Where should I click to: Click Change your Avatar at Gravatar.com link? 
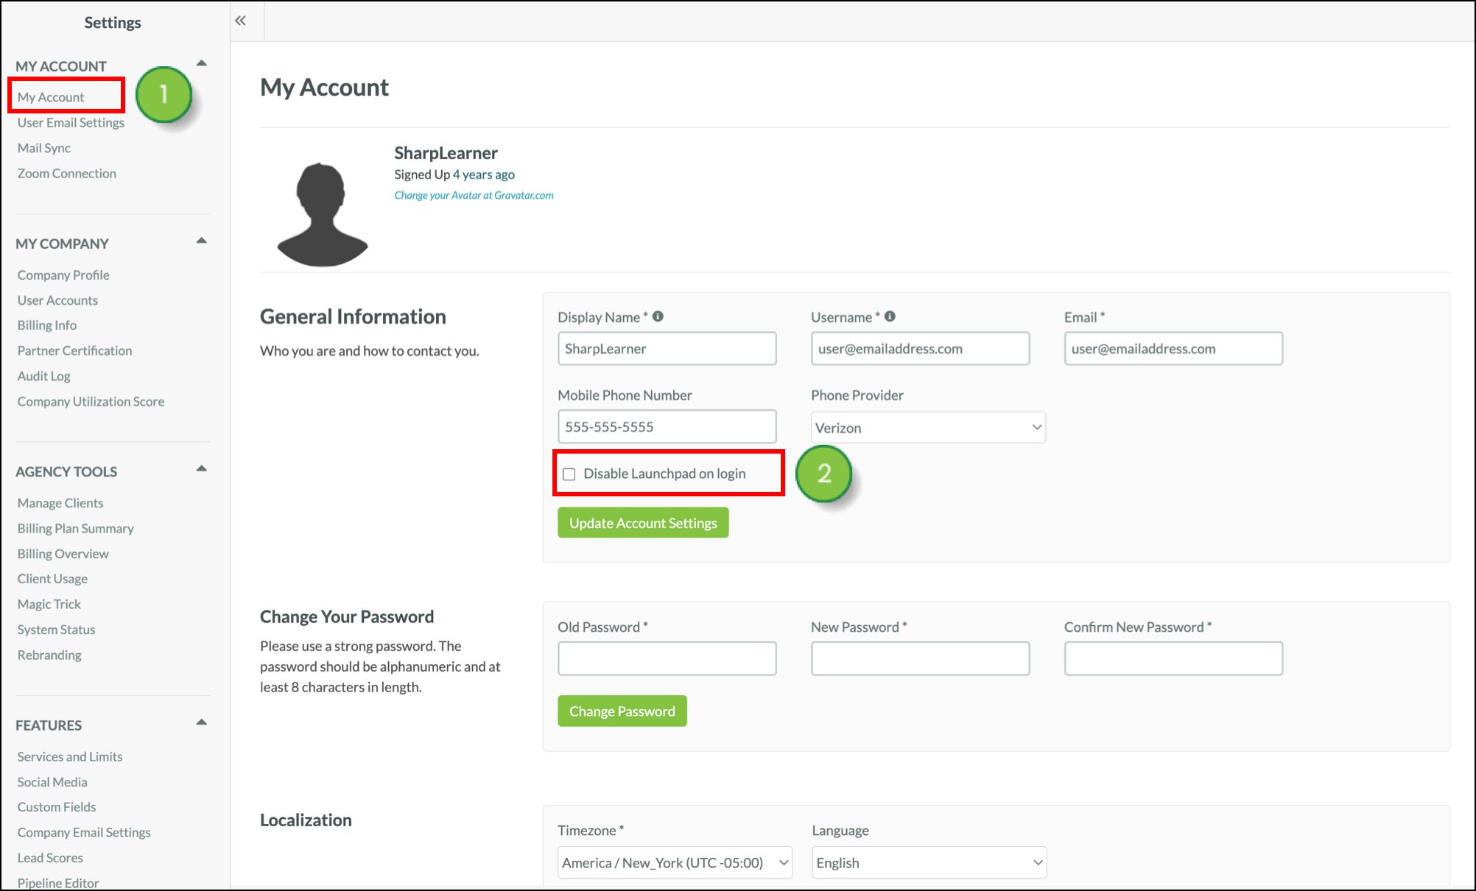pyautogui.click(x=474, y=195)
